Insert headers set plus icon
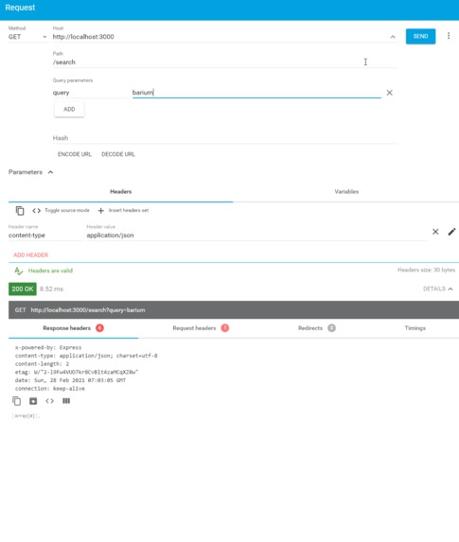Image resolution: width=459 pixels, height=542 pixels. (100, 211)
